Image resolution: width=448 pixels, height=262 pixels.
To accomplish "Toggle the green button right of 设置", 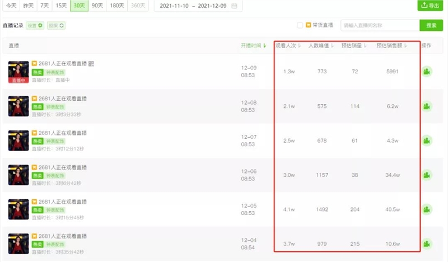I will [x=56, y=26].
